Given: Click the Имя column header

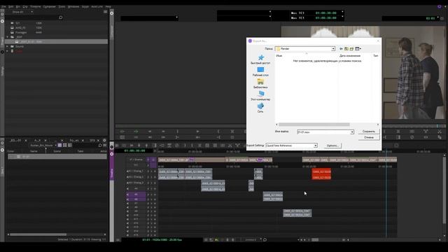Looking at the screenshot, I should pos(279,56).
